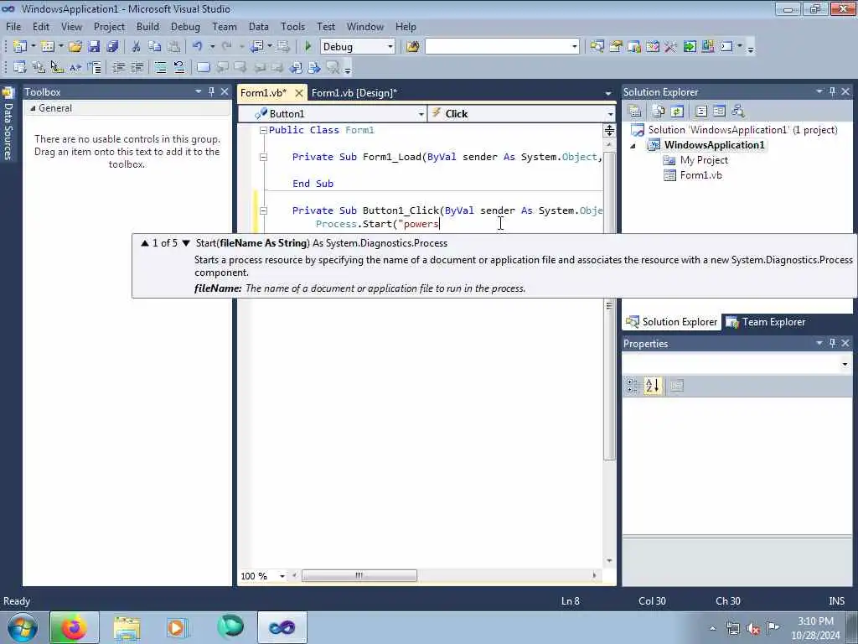Open the 100 % zoom level dropdown

tap(282, 576)
